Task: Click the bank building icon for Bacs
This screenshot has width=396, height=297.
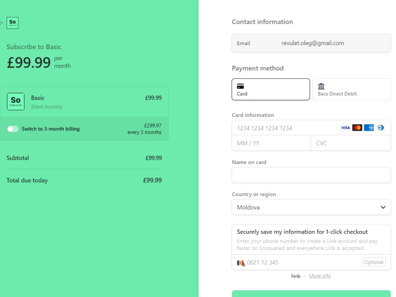Action: [321, 86]
